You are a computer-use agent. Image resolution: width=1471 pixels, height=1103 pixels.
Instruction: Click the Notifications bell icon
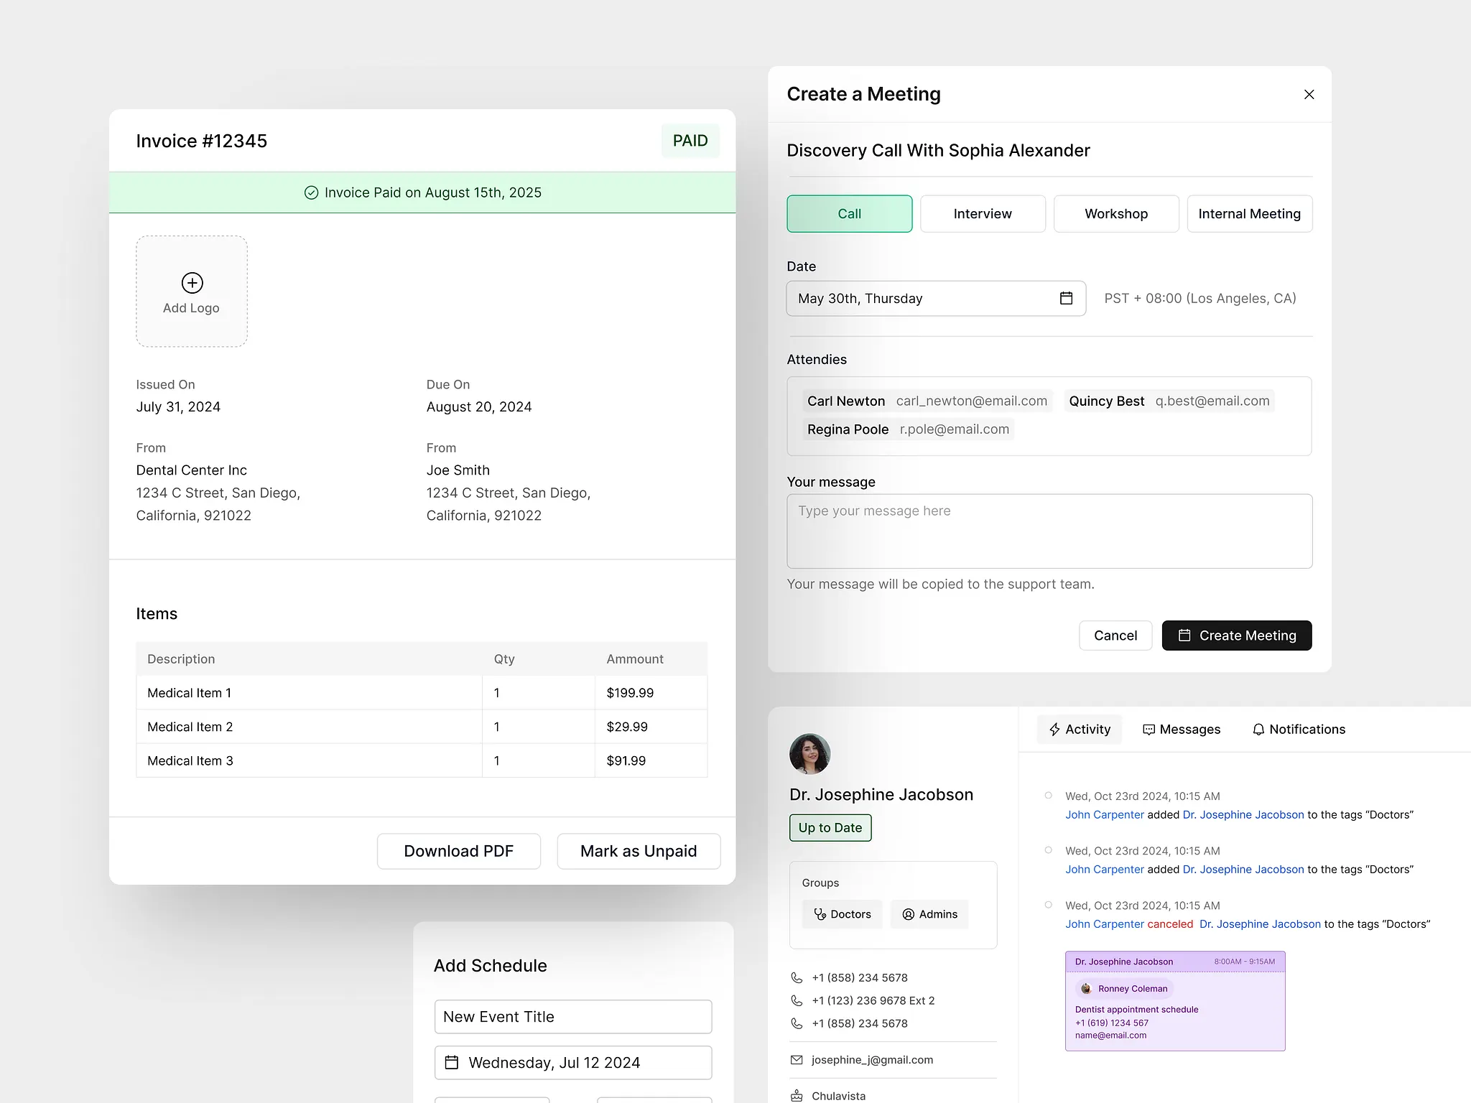1258,730
